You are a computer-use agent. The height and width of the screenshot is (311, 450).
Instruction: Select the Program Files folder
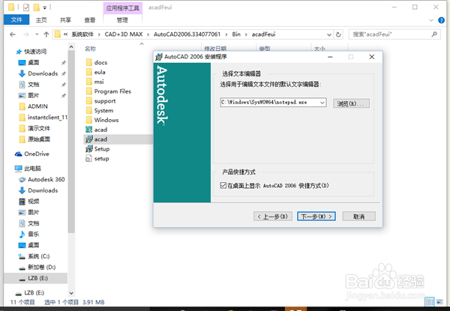pyautogui.click(x=109, y=91)
